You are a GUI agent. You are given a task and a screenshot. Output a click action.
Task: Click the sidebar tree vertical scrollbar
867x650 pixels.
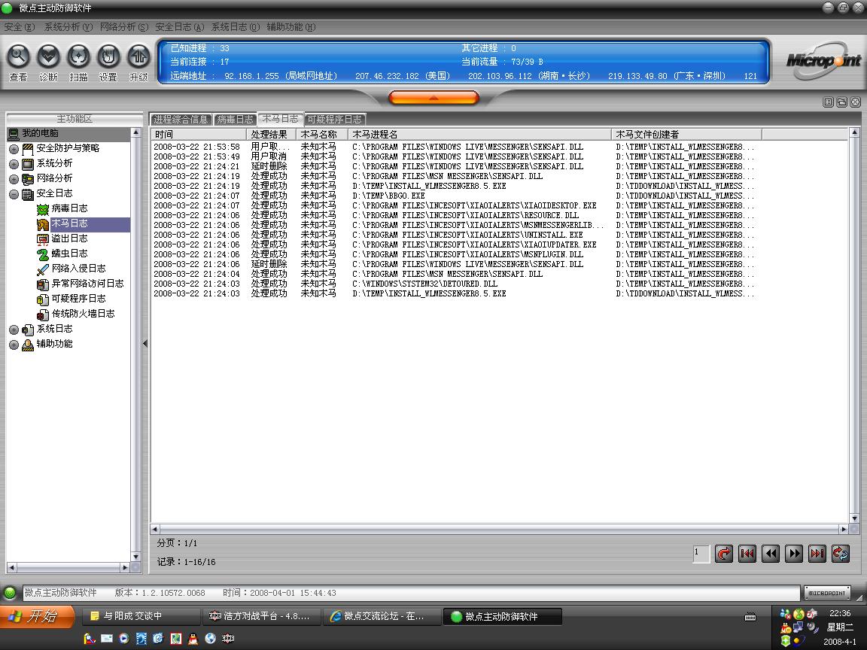136,345
